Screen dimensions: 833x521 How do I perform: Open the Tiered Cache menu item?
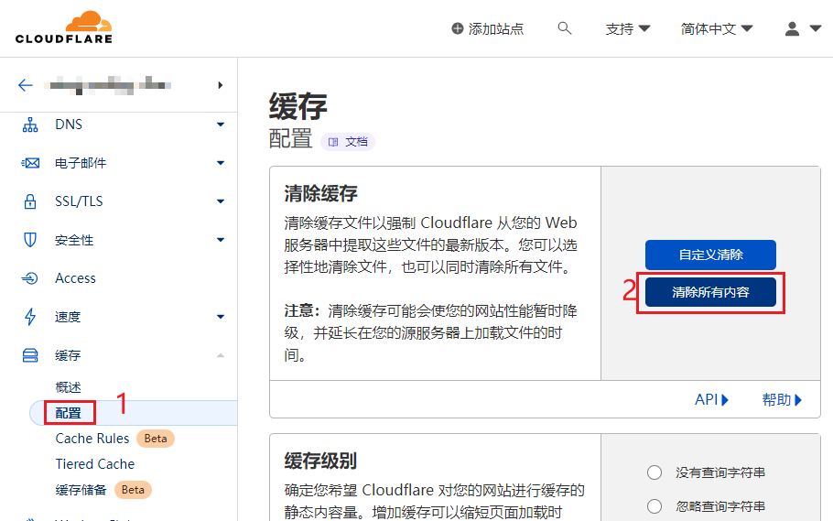[94, 464]
